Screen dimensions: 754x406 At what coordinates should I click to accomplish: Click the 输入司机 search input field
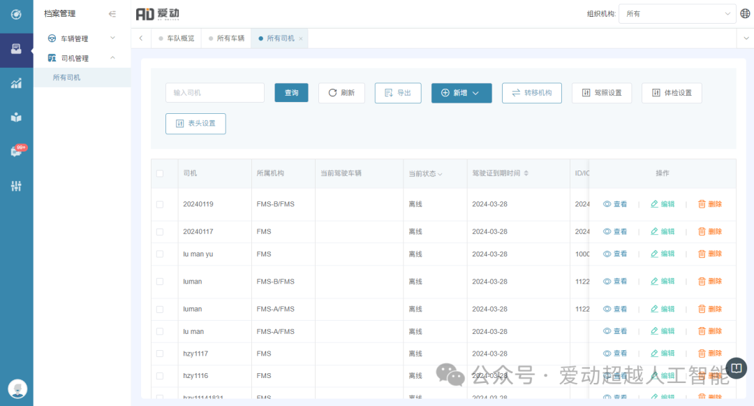pos(215,93)
